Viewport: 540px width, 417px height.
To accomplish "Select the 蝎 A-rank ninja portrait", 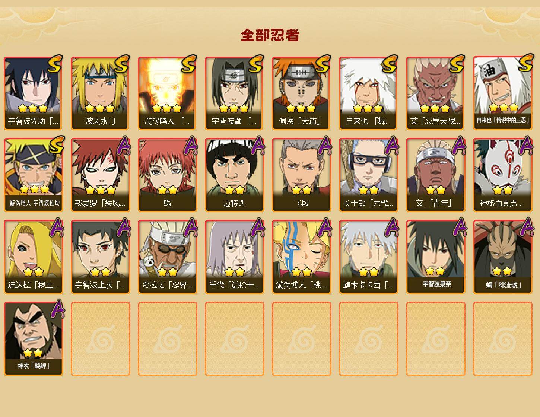I will 167,175.
